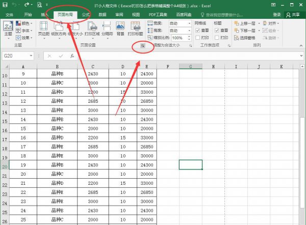Click cell containing 2685 in row 13
The height and width of the screenshot is (225, 306).
pyautogui.click(x=93, y=101)
